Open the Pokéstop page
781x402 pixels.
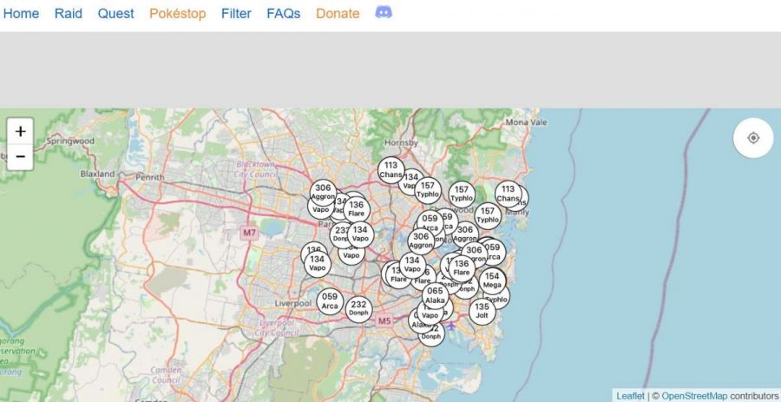pos(177,13)
